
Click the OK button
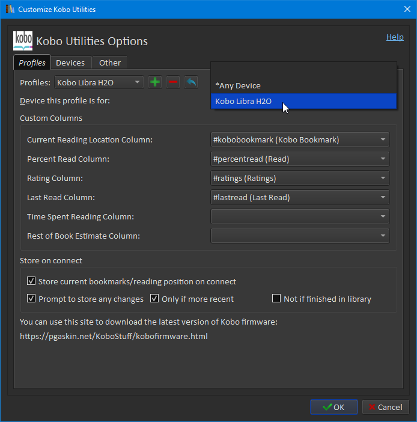pyautogui.click(x=334, y=407)
